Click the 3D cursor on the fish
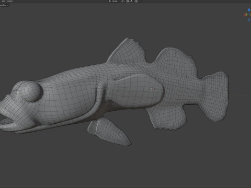The image size is (251, 188). (153, 89)
